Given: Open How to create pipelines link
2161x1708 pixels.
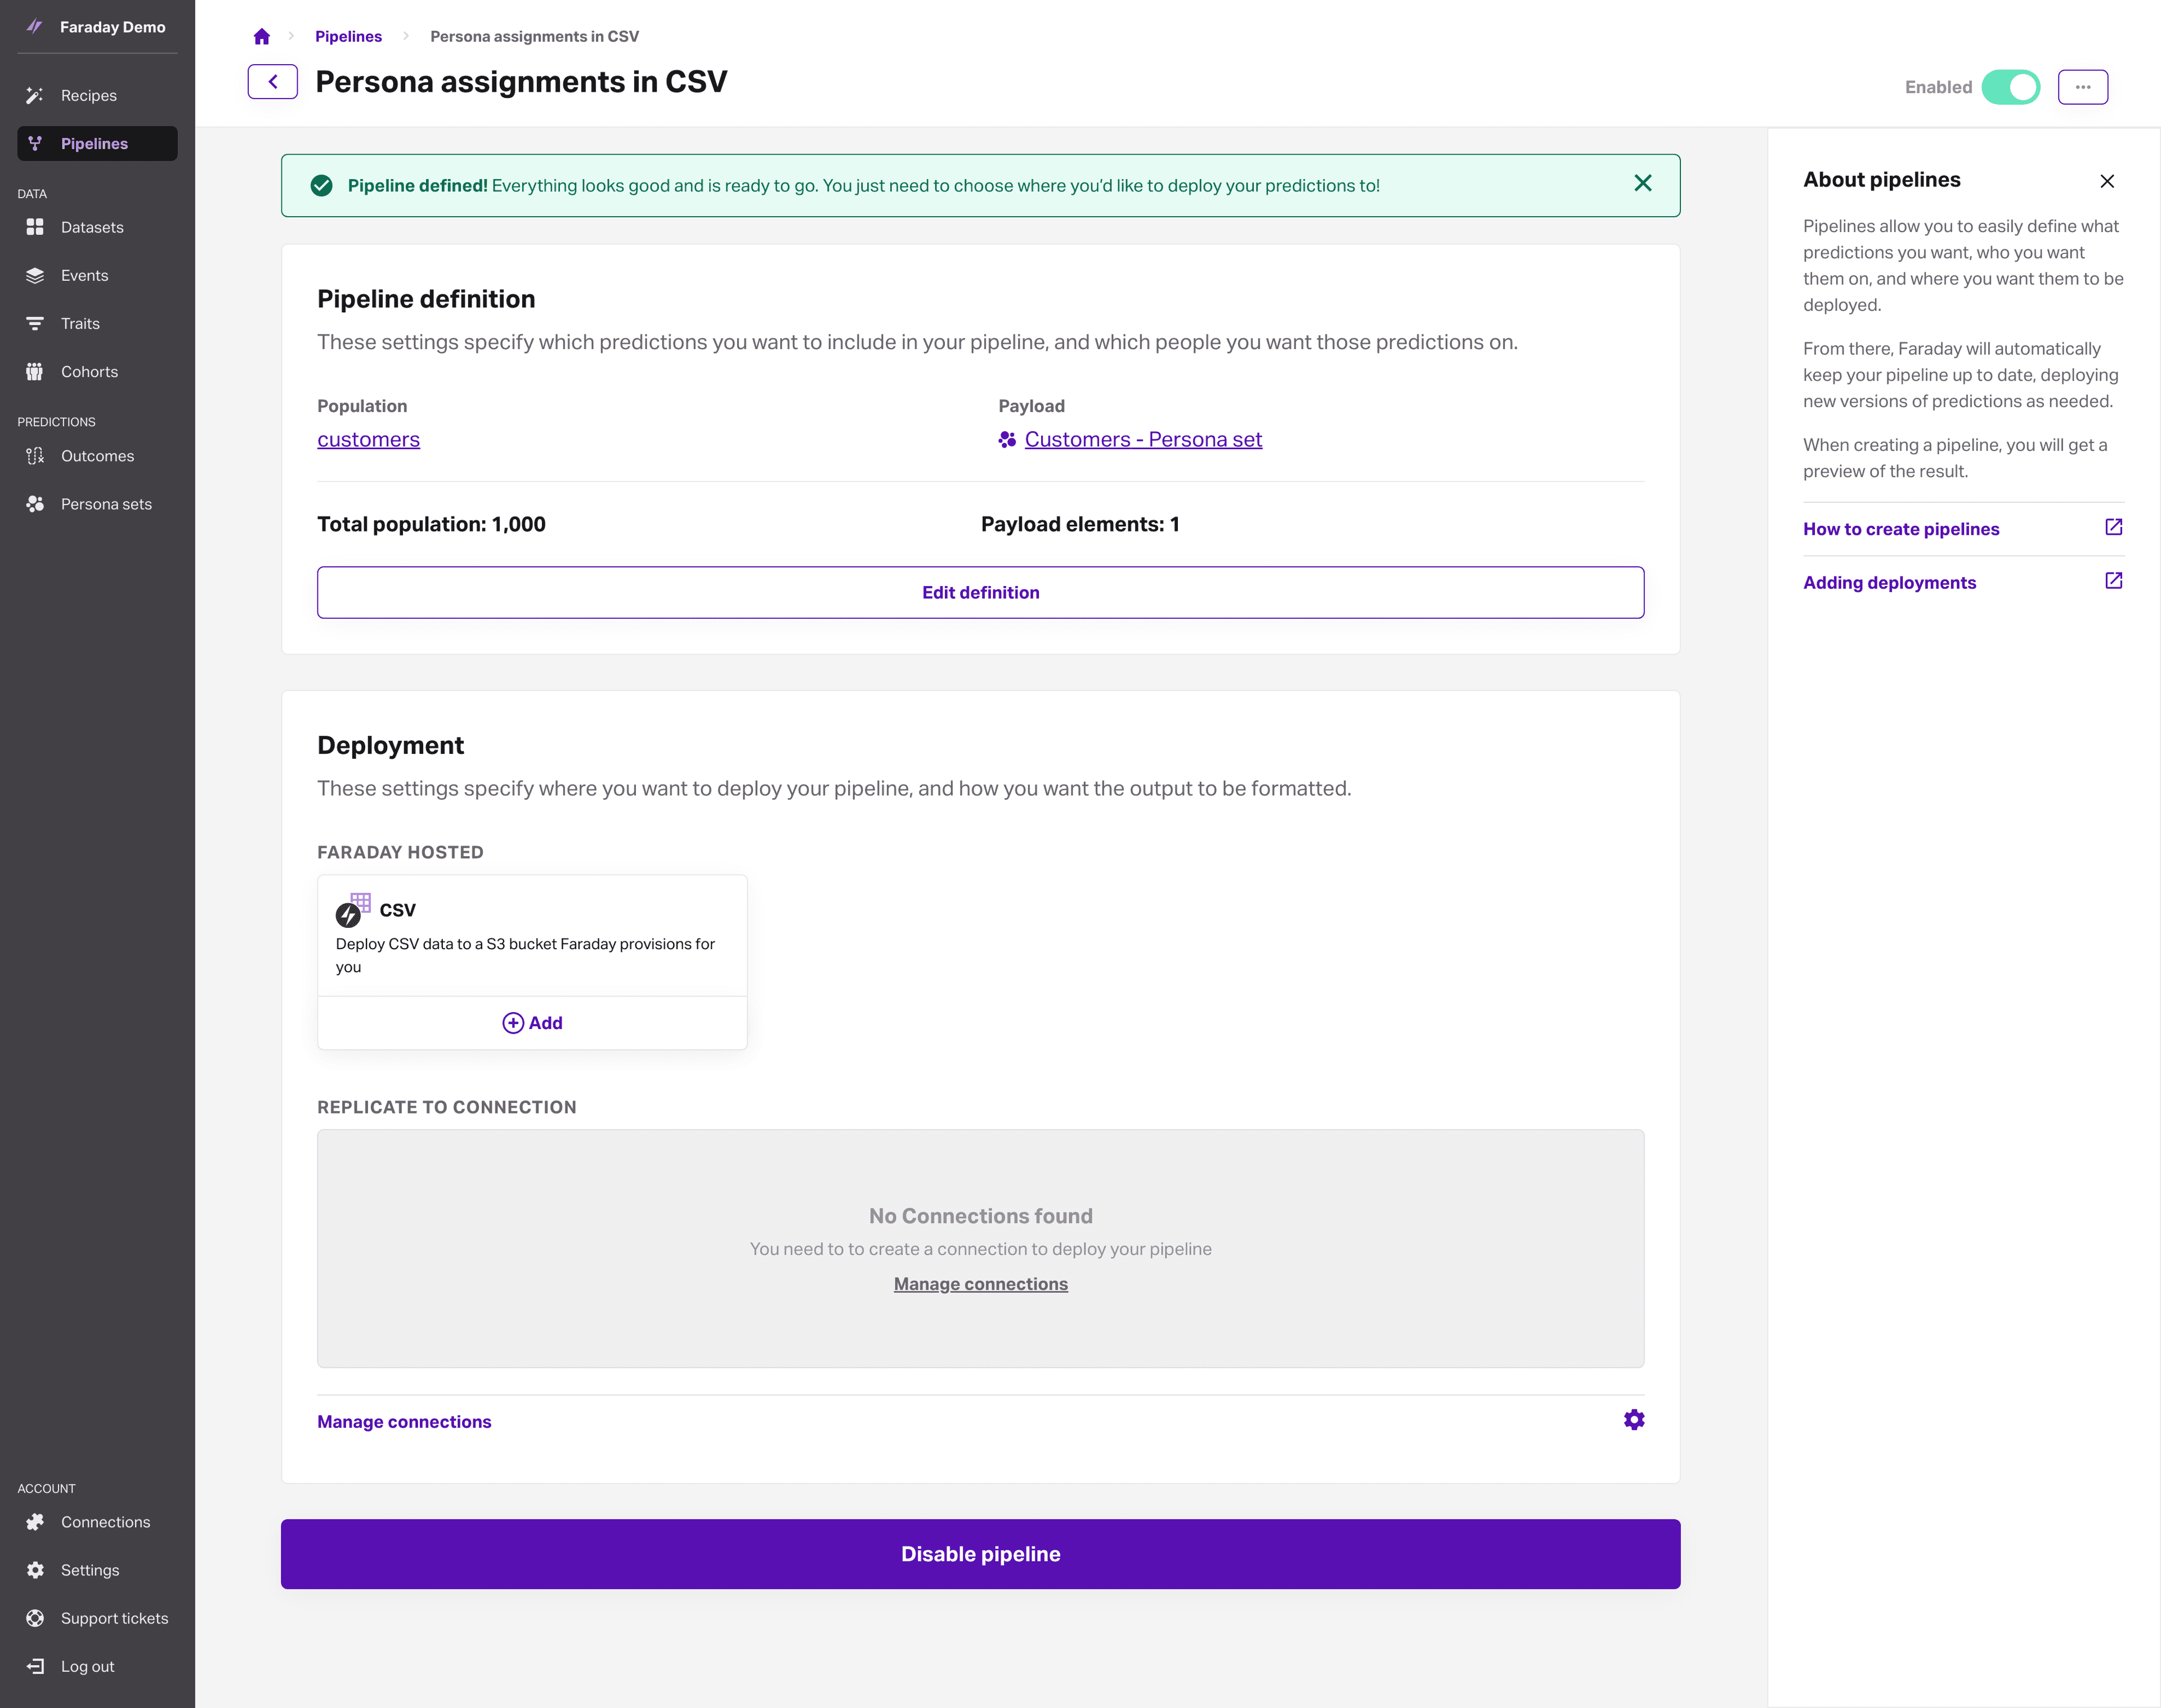Looking at the screenshot, I should (1900, 529).
